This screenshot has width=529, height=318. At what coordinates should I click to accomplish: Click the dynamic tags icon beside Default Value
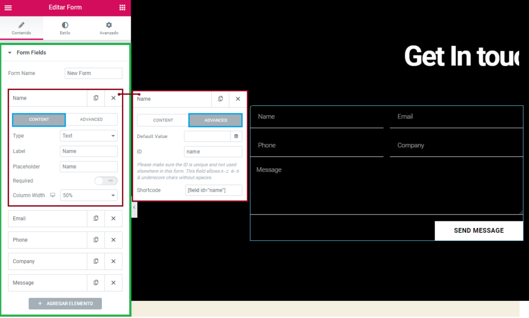(236, 137)
